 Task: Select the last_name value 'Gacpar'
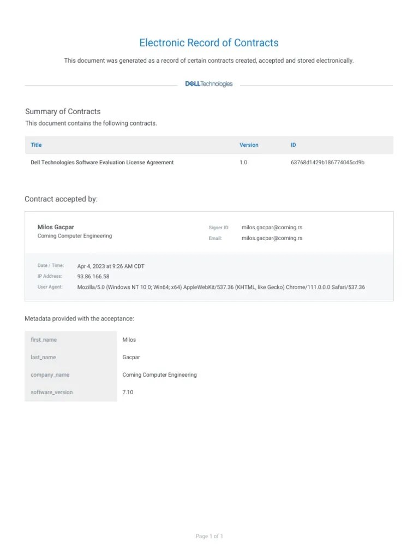tap(131, 357)
